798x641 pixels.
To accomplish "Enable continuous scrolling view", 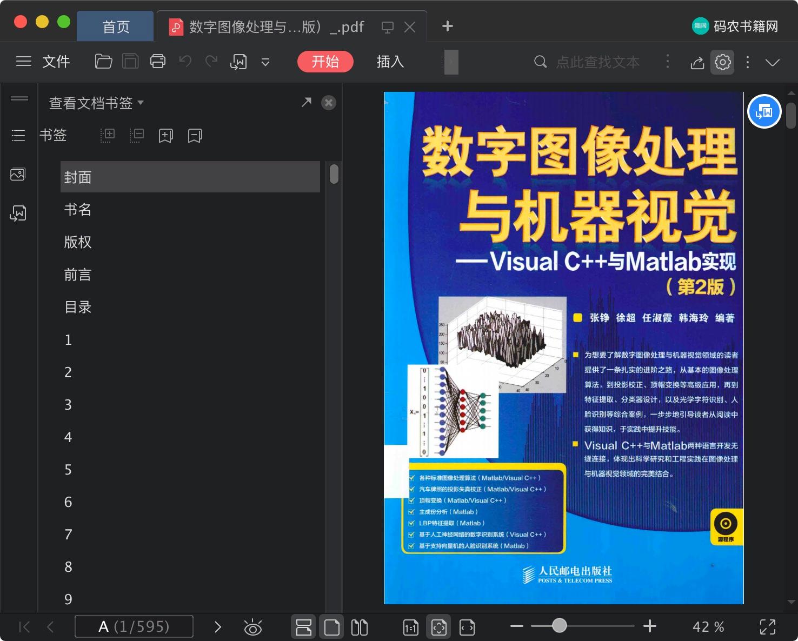I will (304, 627).
